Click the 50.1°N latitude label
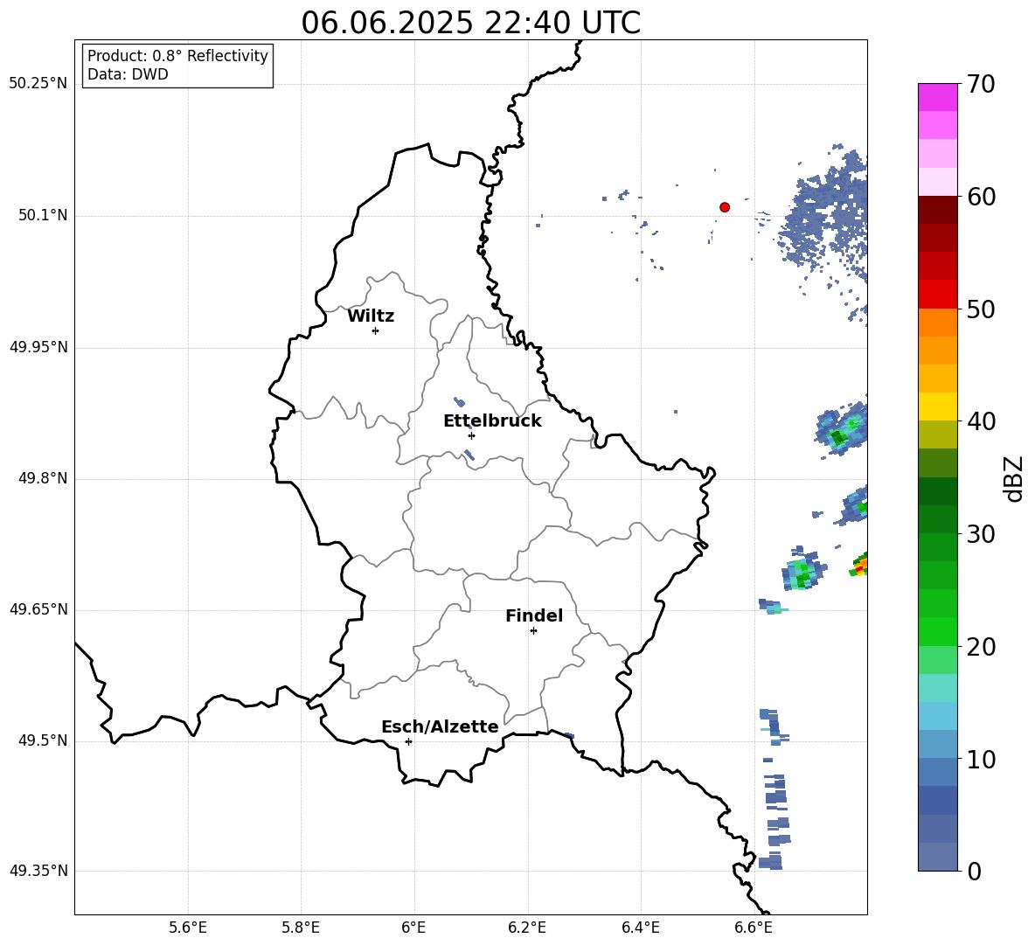 (43, 216)
